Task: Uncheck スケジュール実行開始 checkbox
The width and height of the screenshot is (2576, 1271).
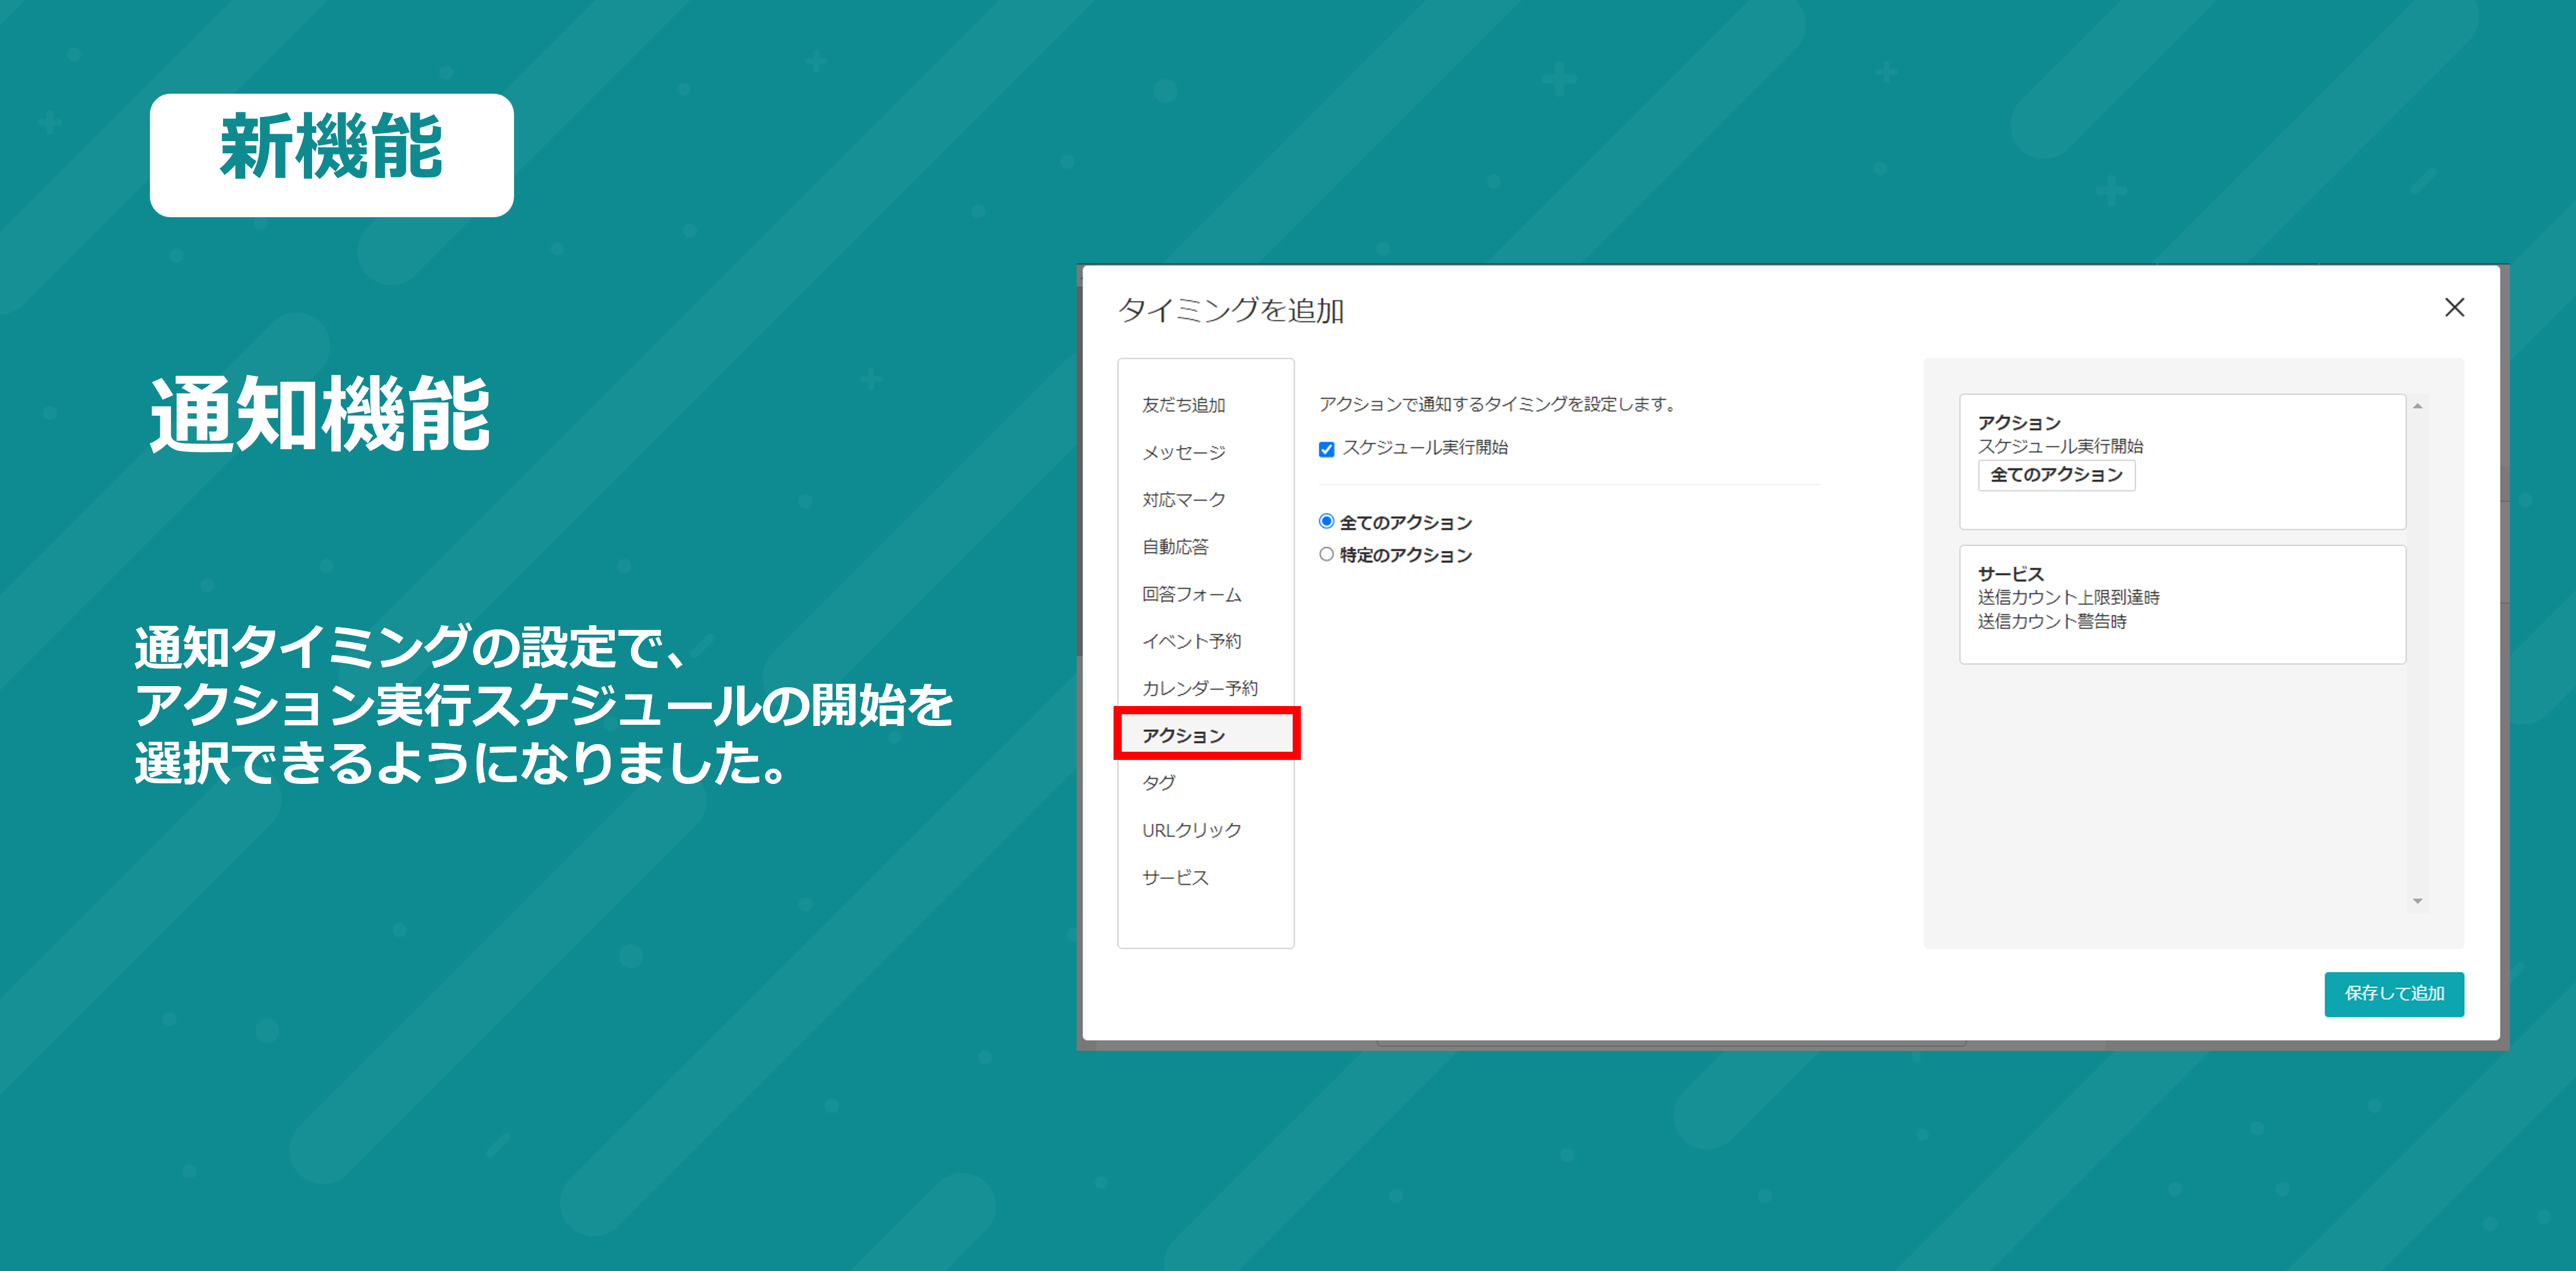Action: click(x=1326, y=449)
